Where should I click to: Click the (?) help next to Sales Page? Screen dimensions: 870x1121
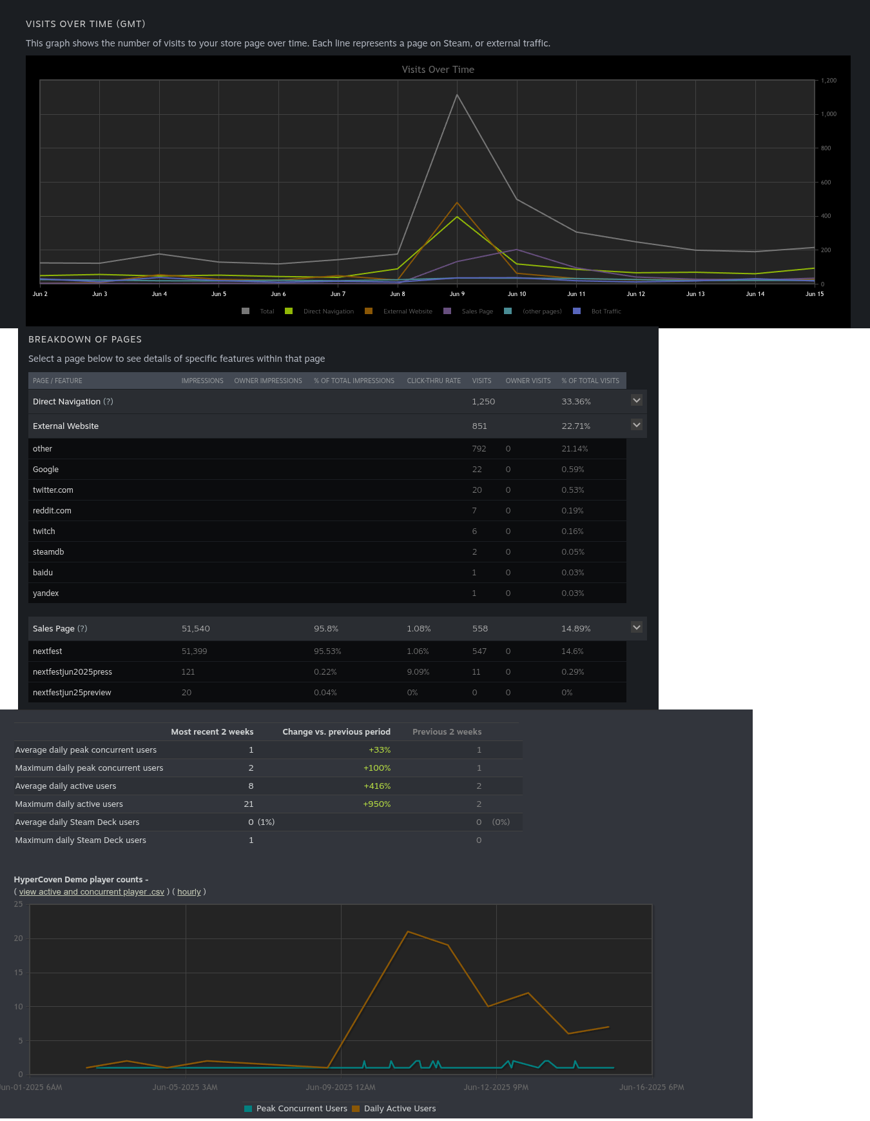pyautogui.click(x=82, y=628)
